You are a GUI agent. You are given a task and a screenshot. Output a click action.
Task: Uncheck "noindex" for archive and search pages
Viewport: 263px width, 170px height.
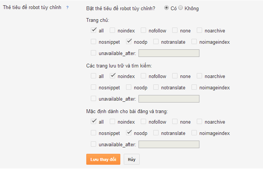point(112,76)
